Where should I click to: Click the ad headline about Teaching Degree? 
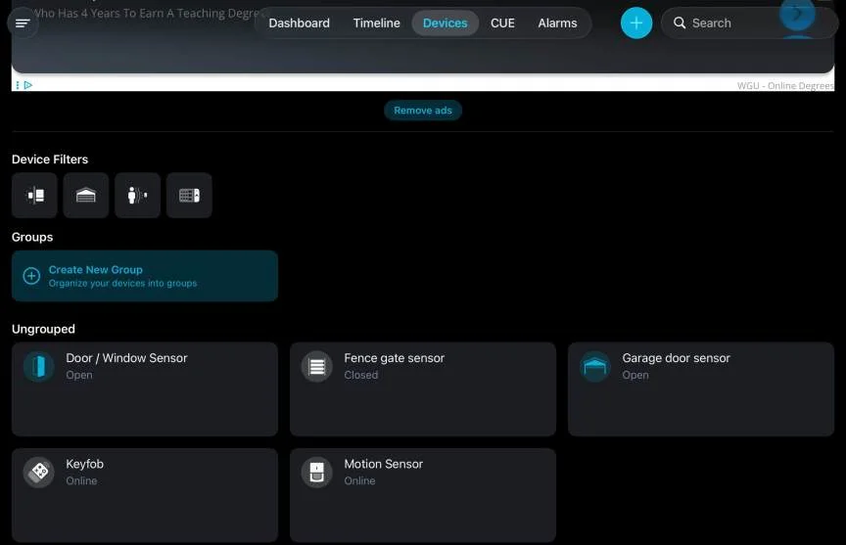click(x=148, y=14)
